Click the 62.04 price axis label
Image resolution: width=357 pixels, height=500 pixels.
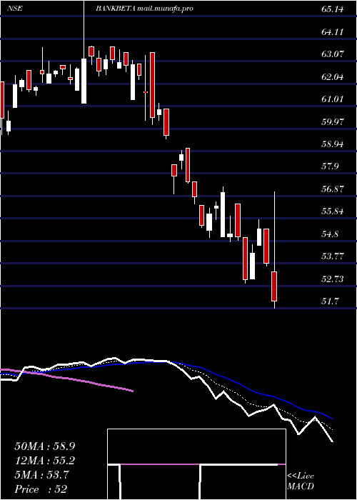pyautogui.click(x=333, y=77)
